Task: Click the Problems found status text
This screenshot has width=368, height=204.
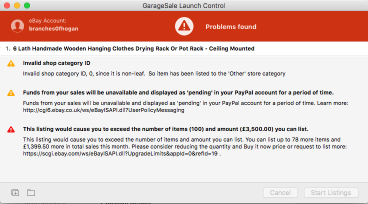Action: tap(231, 27)
